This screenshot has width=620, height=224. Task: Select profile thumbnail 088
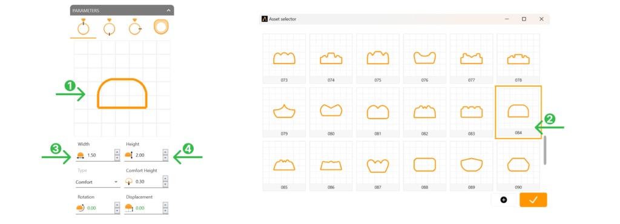pyautogui.click(x=424, y=166)
